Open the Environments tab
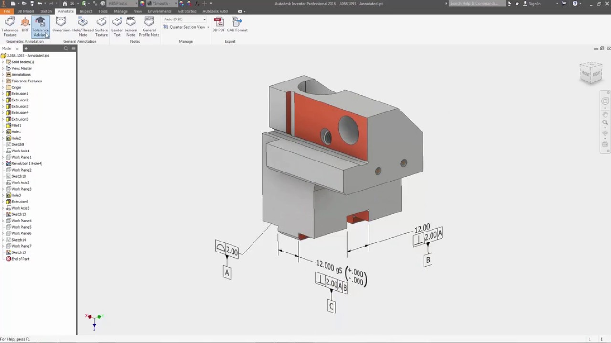 point(160,11)
